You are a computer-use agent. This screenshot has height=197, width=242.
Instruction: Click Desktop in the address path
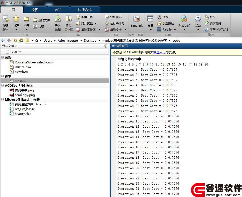pos(90,41)
